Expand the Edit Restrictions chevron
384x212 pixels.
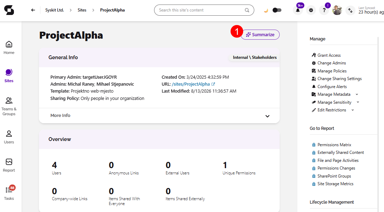pyautogui.click(x=353, y=110)
